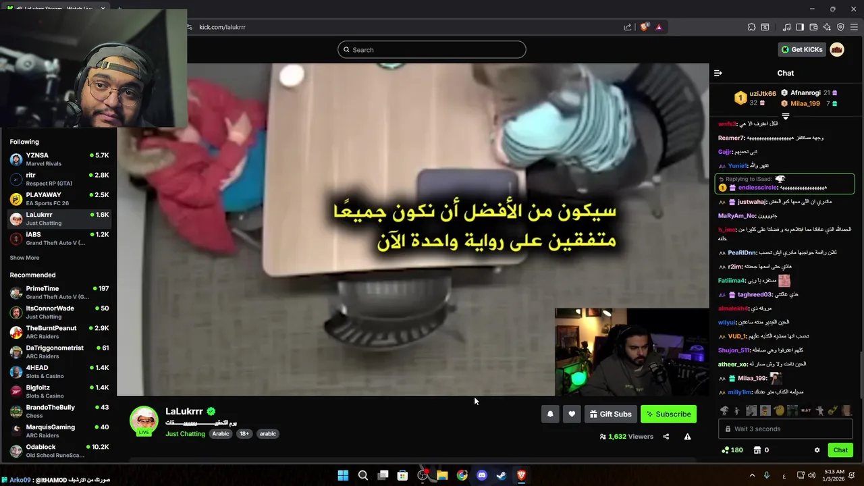Open the browser hamburger menu

[854, 27]
